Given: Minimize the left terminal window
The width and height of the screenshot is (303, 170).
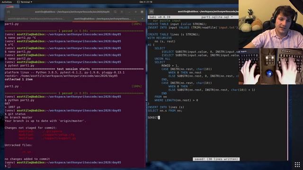Looking at the screenshot, I should [129, 12].
